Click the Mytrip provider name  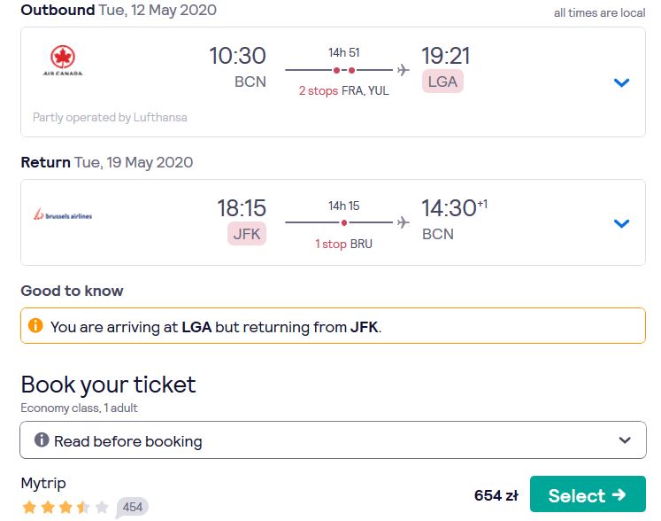coord(43,483)
